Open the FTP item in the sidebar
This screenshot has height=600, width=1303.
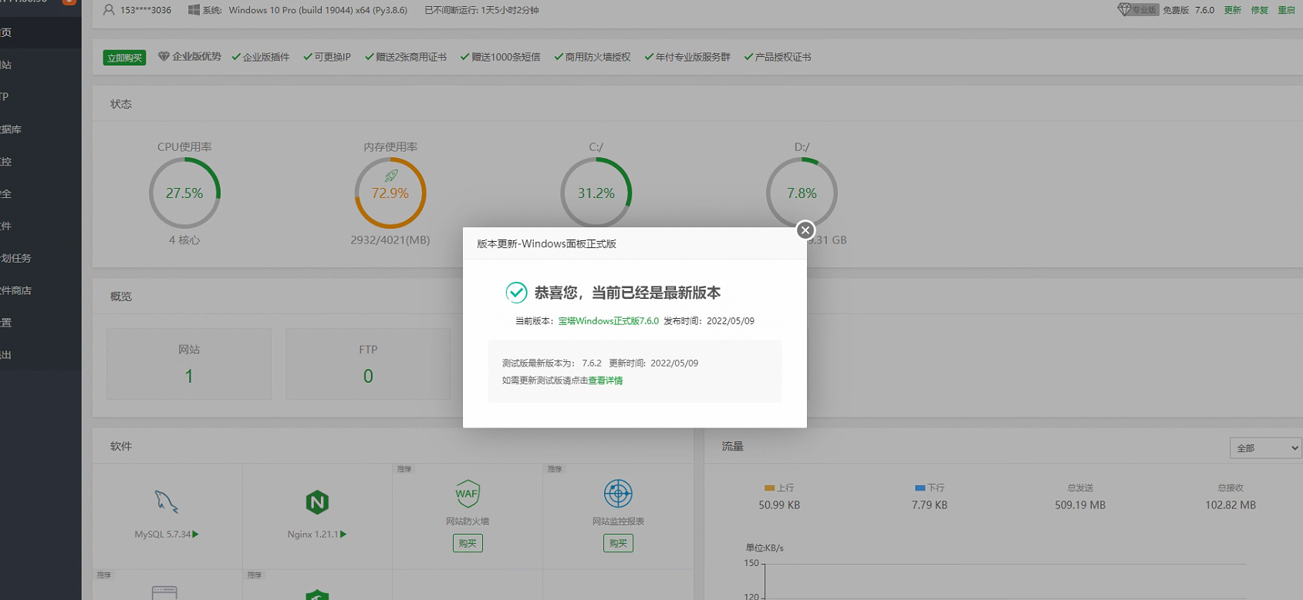click(x=41, y=96)
